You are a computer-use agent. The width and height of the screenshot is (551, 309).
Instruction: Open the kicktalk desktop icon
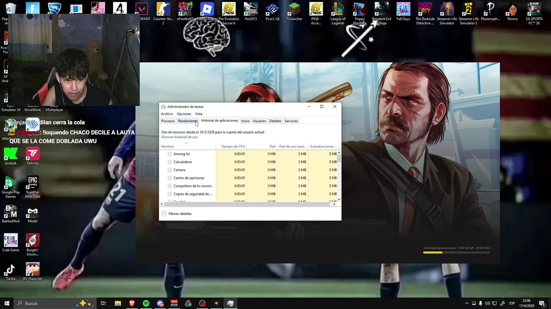tap(11, 156)
